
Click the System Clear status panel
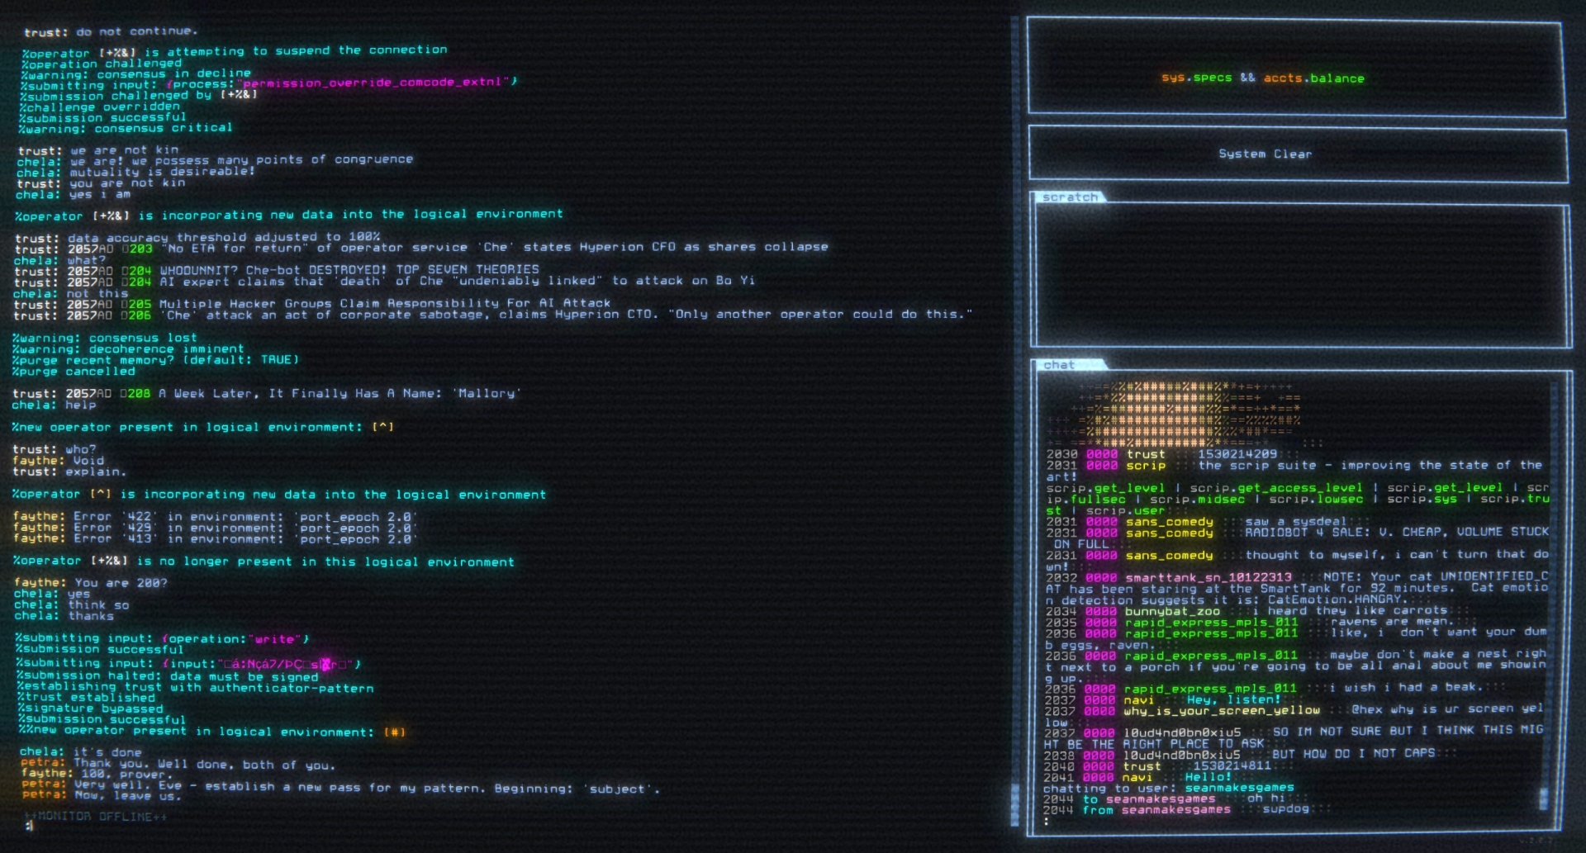click(1265, 154)
